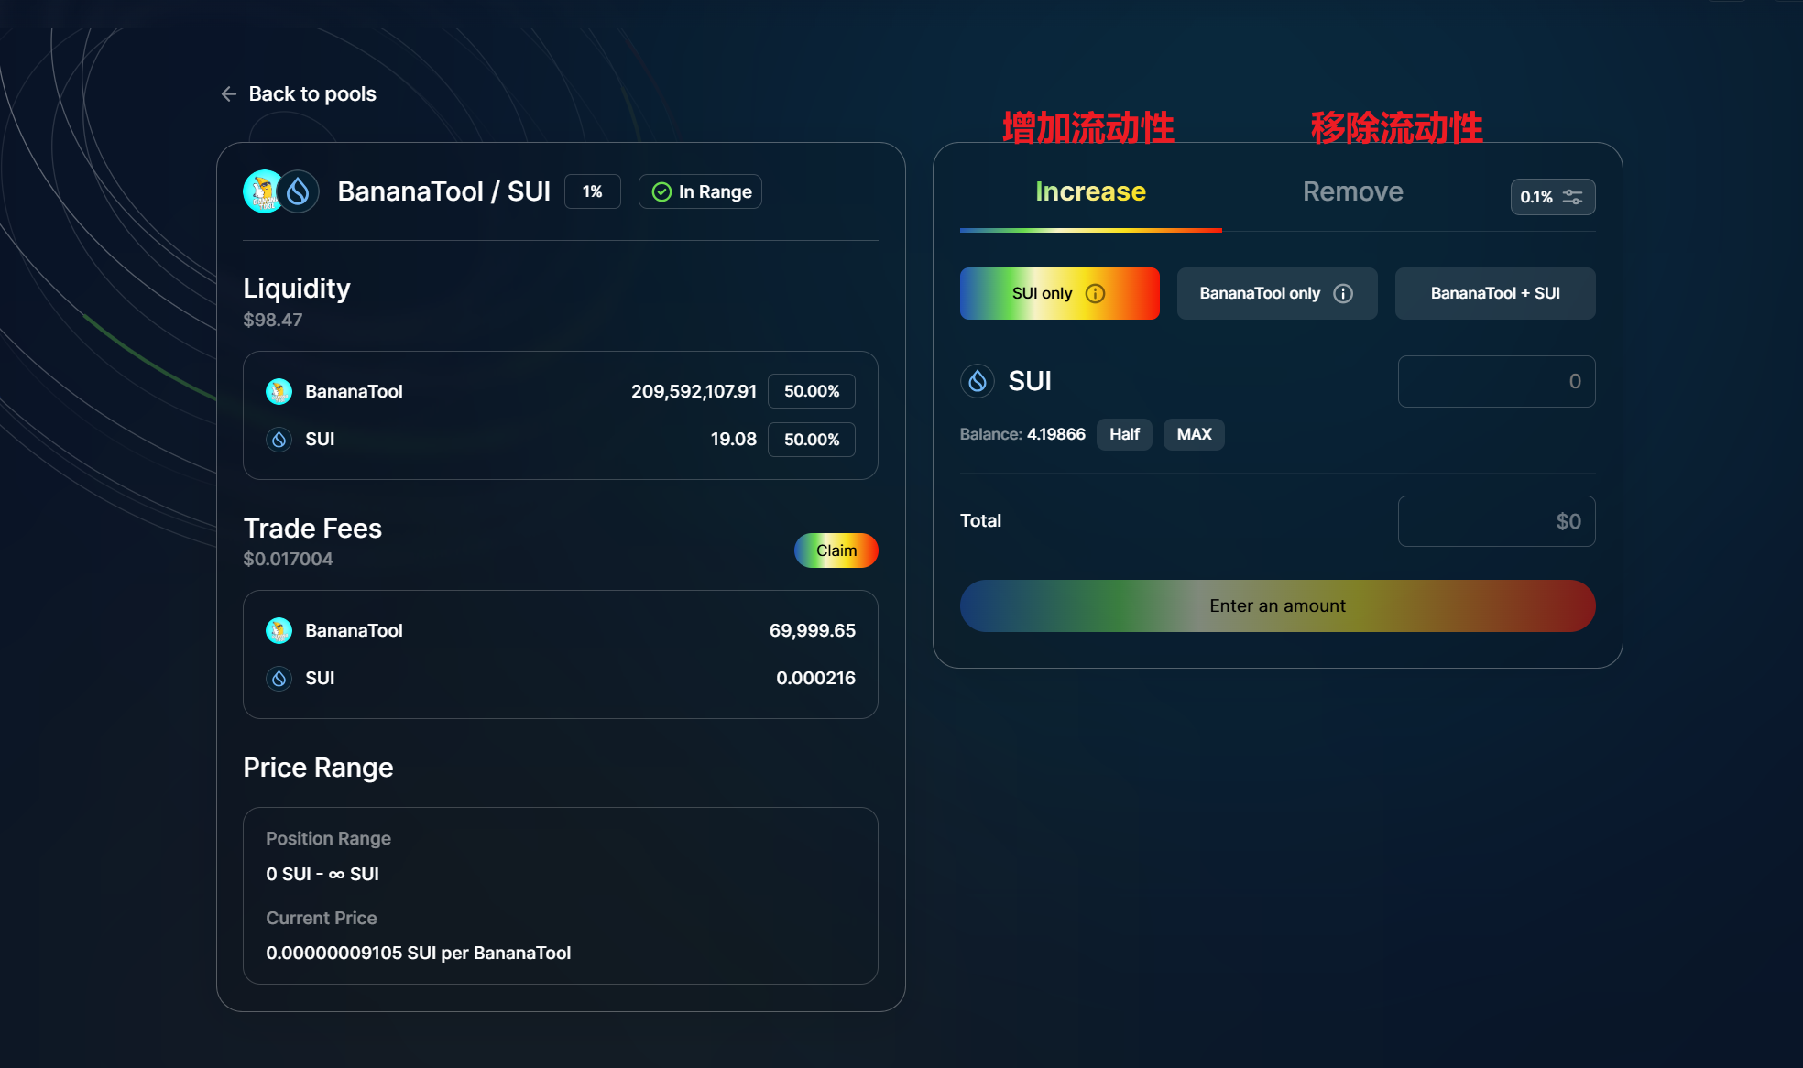Claim the accumulated trade fees
Screen dimensions: 1803x1068
coord(836,550)
